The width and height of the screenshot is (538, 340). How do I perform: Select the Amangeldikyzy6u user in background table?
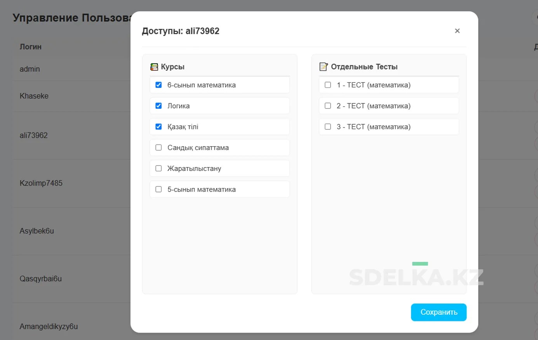click(x=49, y=326)
